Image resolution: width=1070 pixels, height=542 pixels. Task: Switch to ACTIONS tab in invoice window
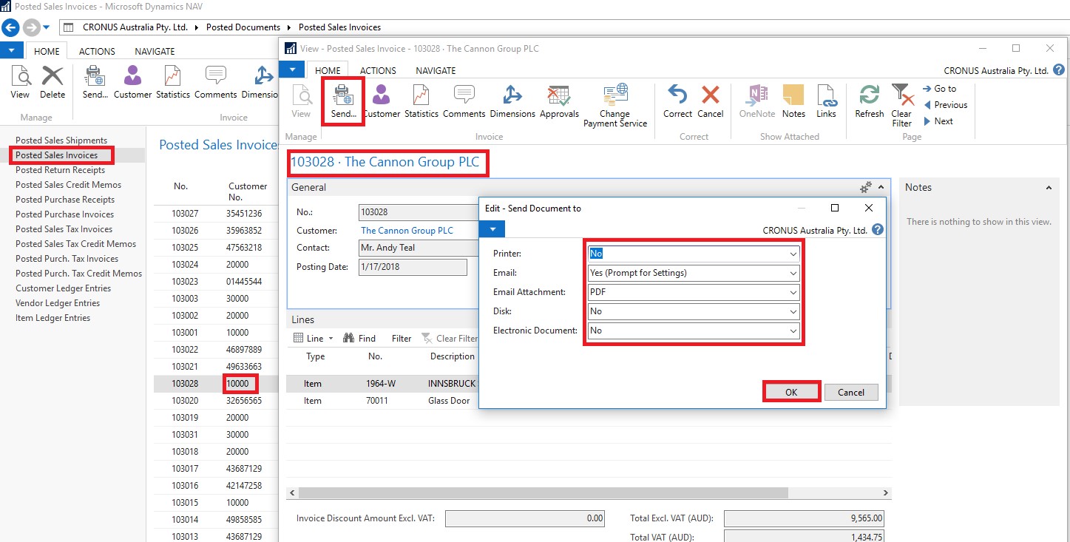[x=378, y=70]
